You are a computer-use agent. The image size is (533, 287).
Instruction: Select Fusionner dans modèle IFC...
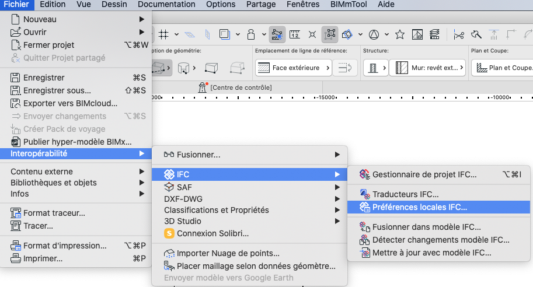click(x=439, y=227)
